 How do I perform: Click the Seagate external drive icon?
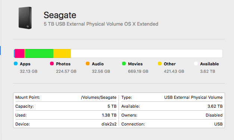[25, 18]
